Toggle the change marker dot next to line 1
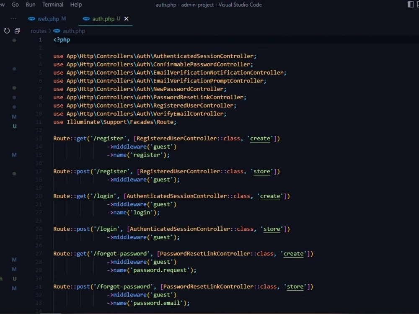The width and height of the screenshot is (419, 314). click(14, 39)
